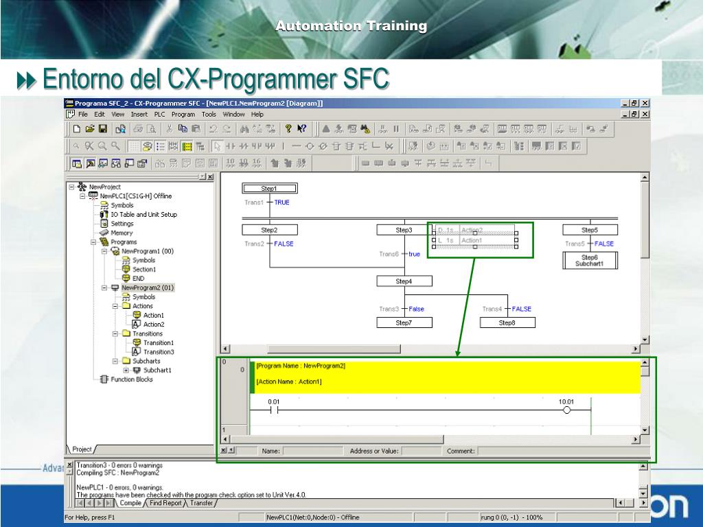Collapse the NewProgram2 (01) tree node
Viewport: 703px width, 527px height.
tap(104, 288)
